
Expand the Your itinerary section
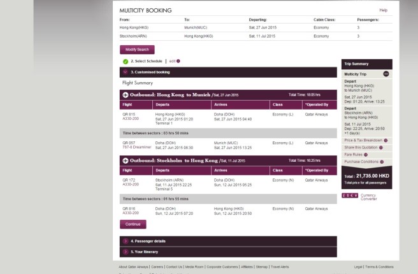[125, 252]
